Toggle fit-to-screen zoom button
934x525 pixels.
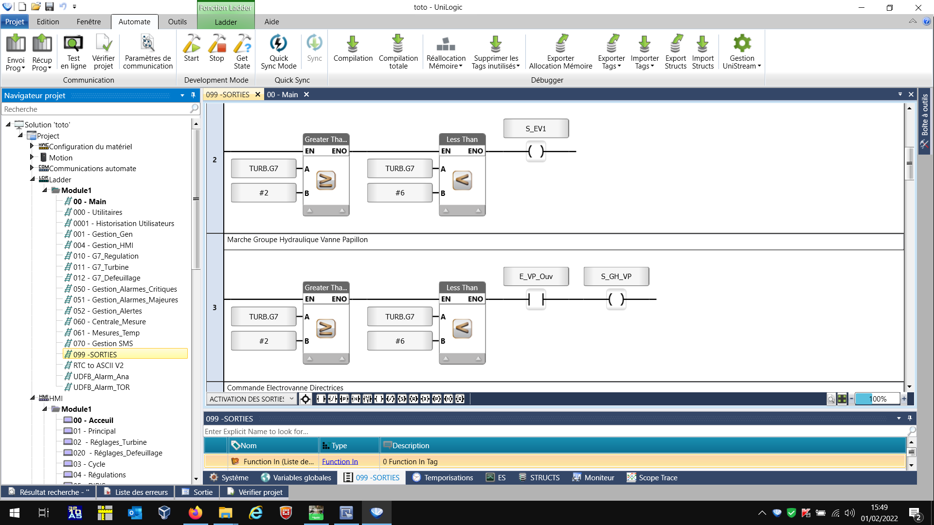tap(842, 399)
